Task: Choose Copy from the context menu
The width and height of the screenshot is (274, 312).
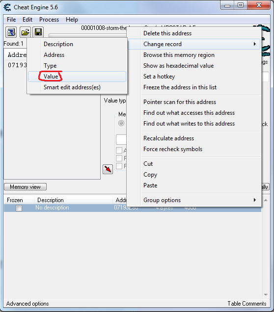Action: (194, 175)
